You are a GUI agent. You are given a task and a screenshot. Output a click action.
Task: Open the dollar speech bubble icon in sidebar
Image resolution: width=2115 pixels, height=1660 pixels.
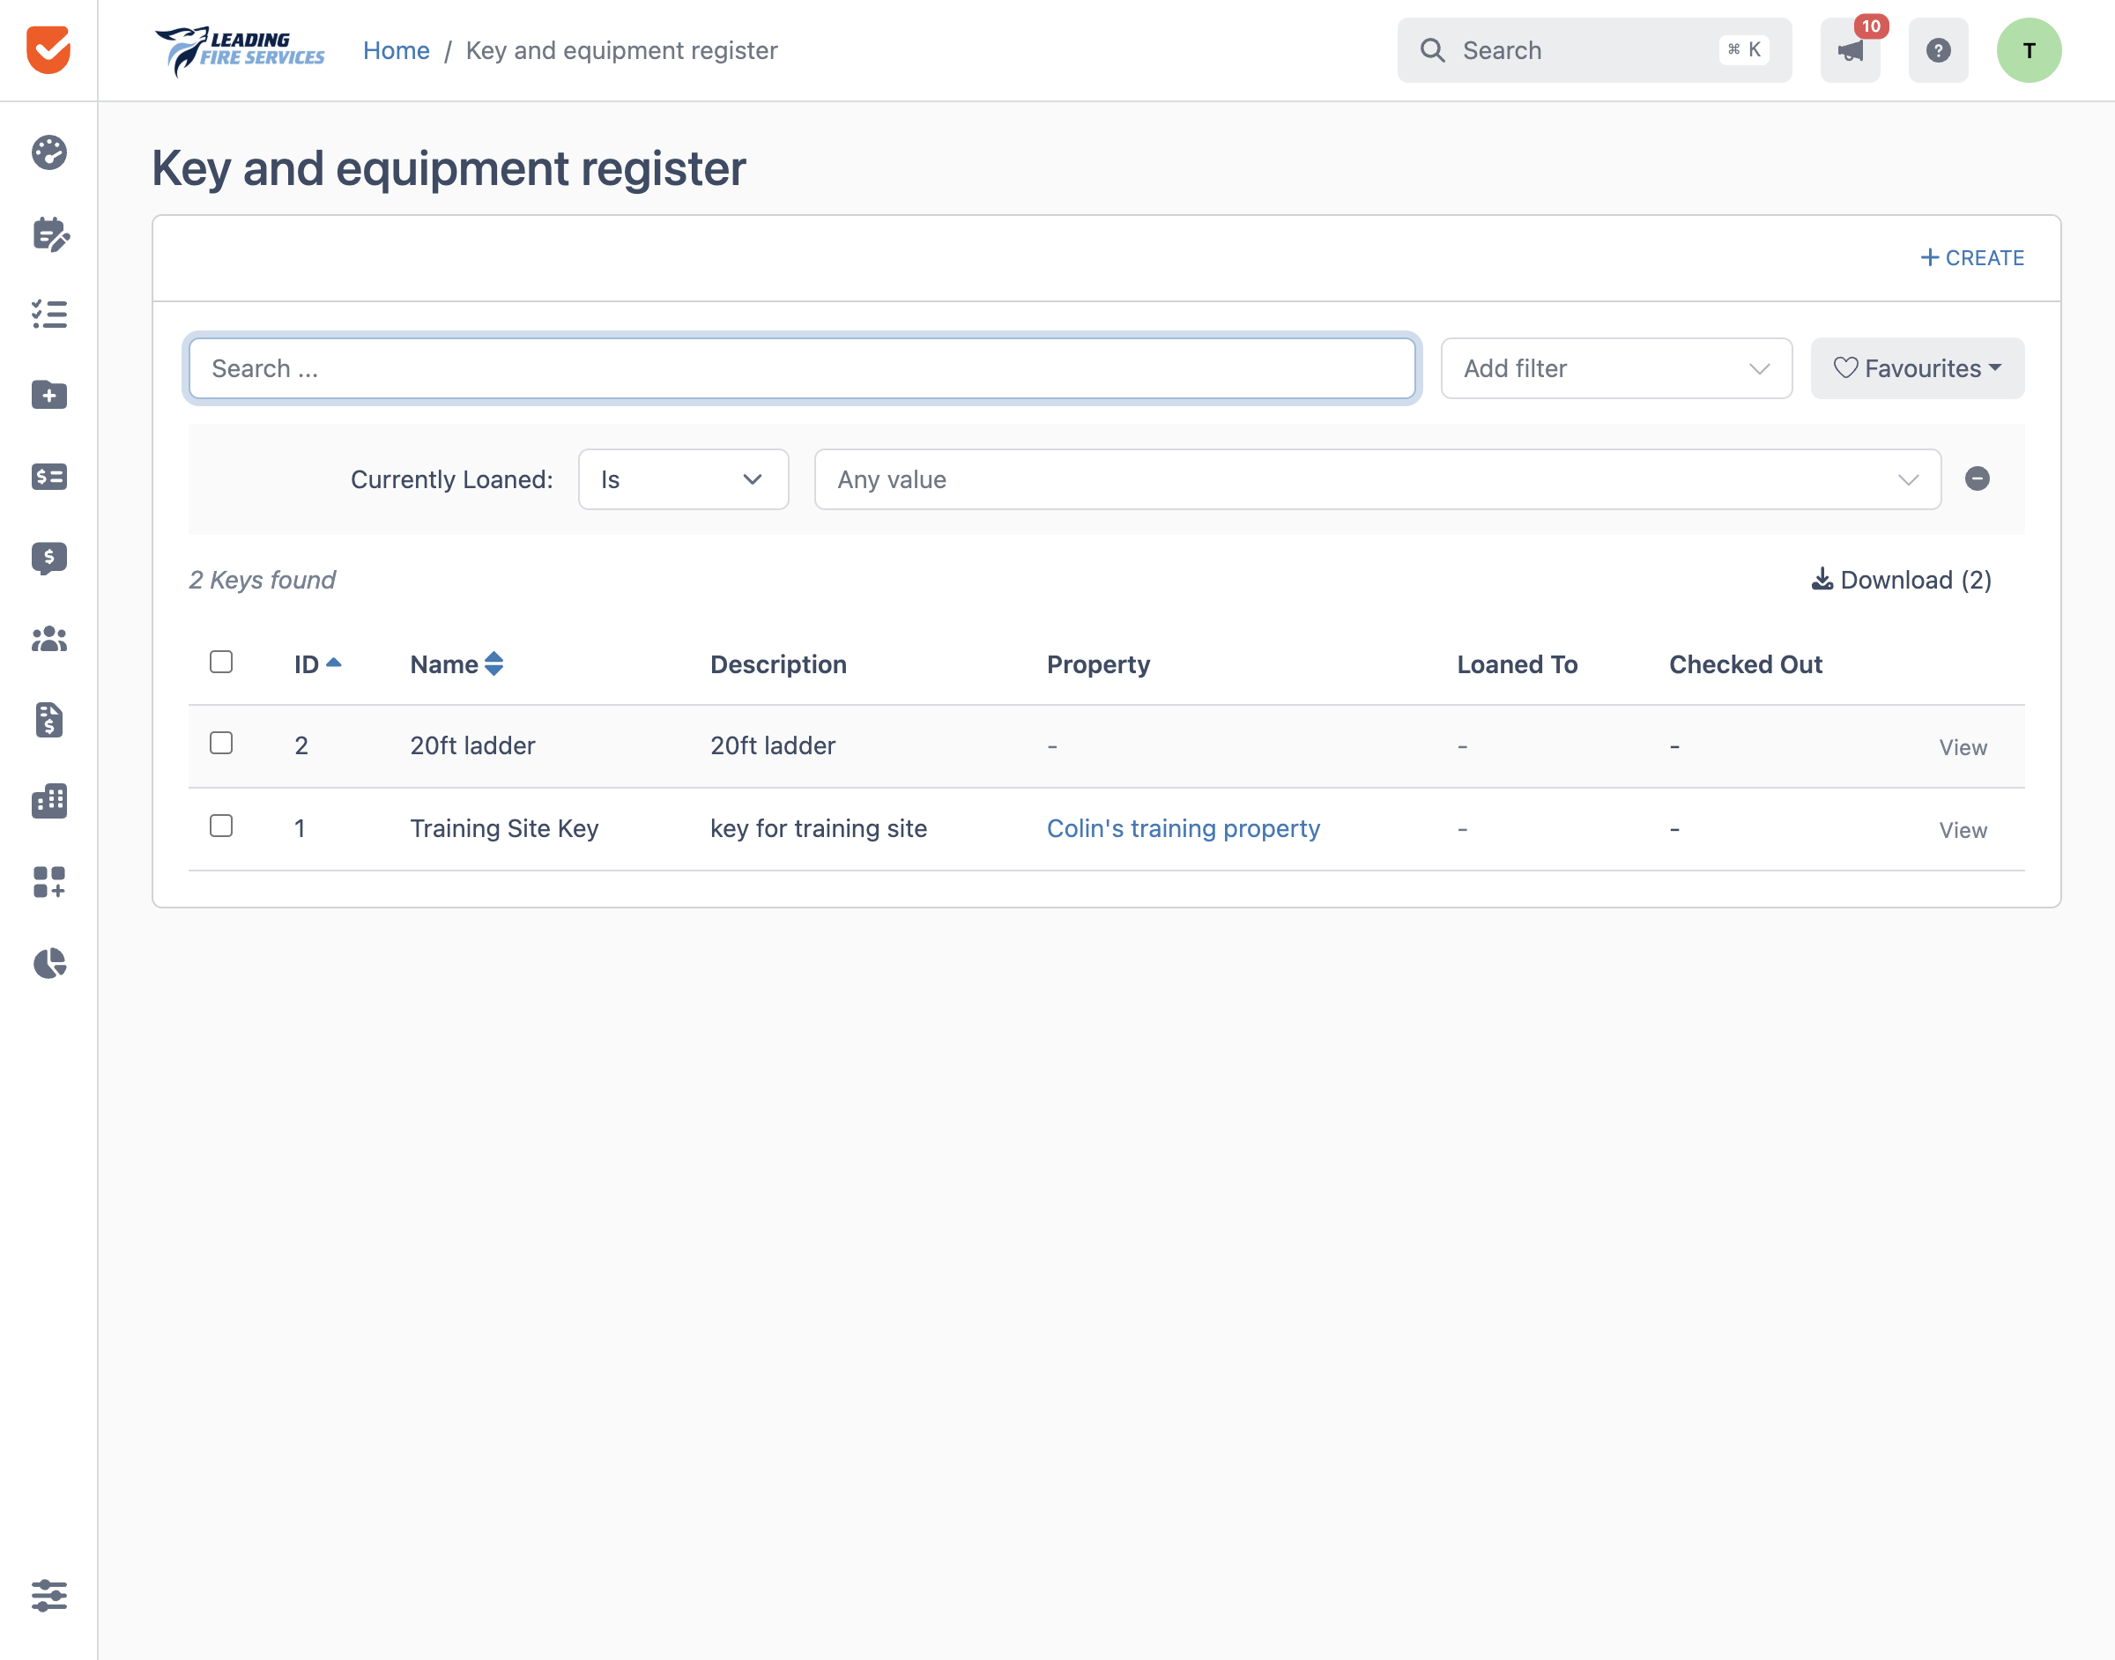tap(48, 558)
